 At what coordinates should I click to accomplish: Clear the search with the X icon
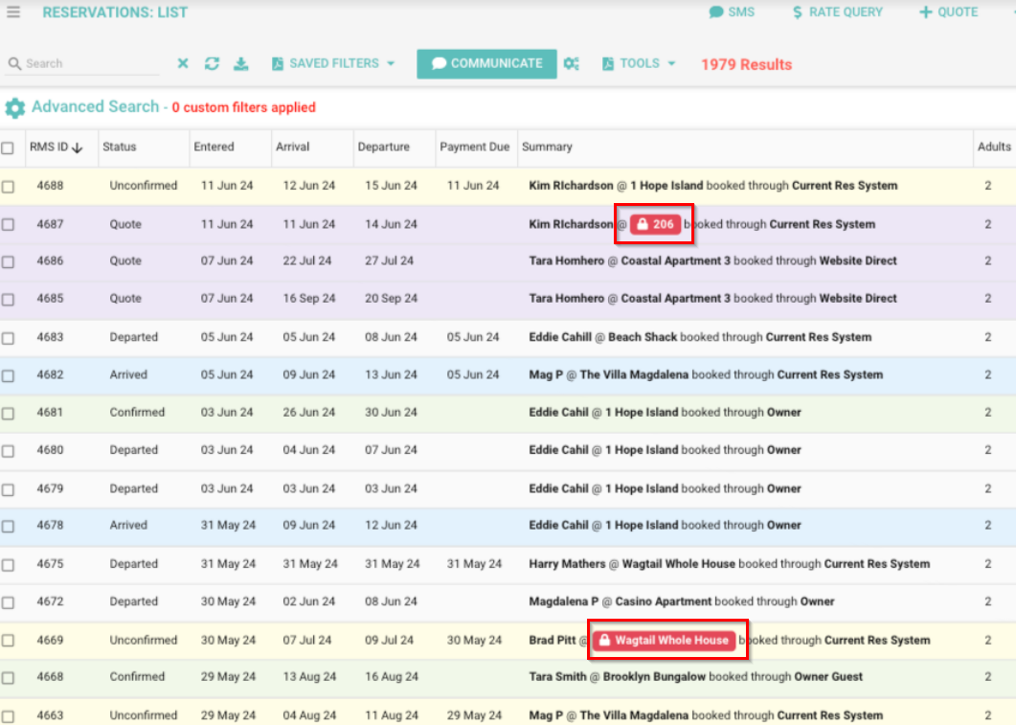[183, 63]
